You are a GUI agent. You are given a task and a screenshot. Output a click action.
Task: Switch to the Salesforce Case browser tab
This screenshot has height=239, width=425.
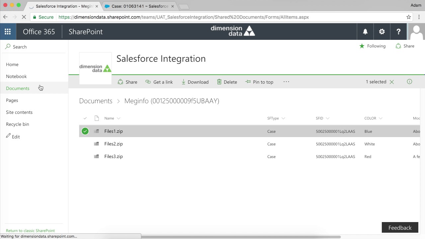(139, 6)
